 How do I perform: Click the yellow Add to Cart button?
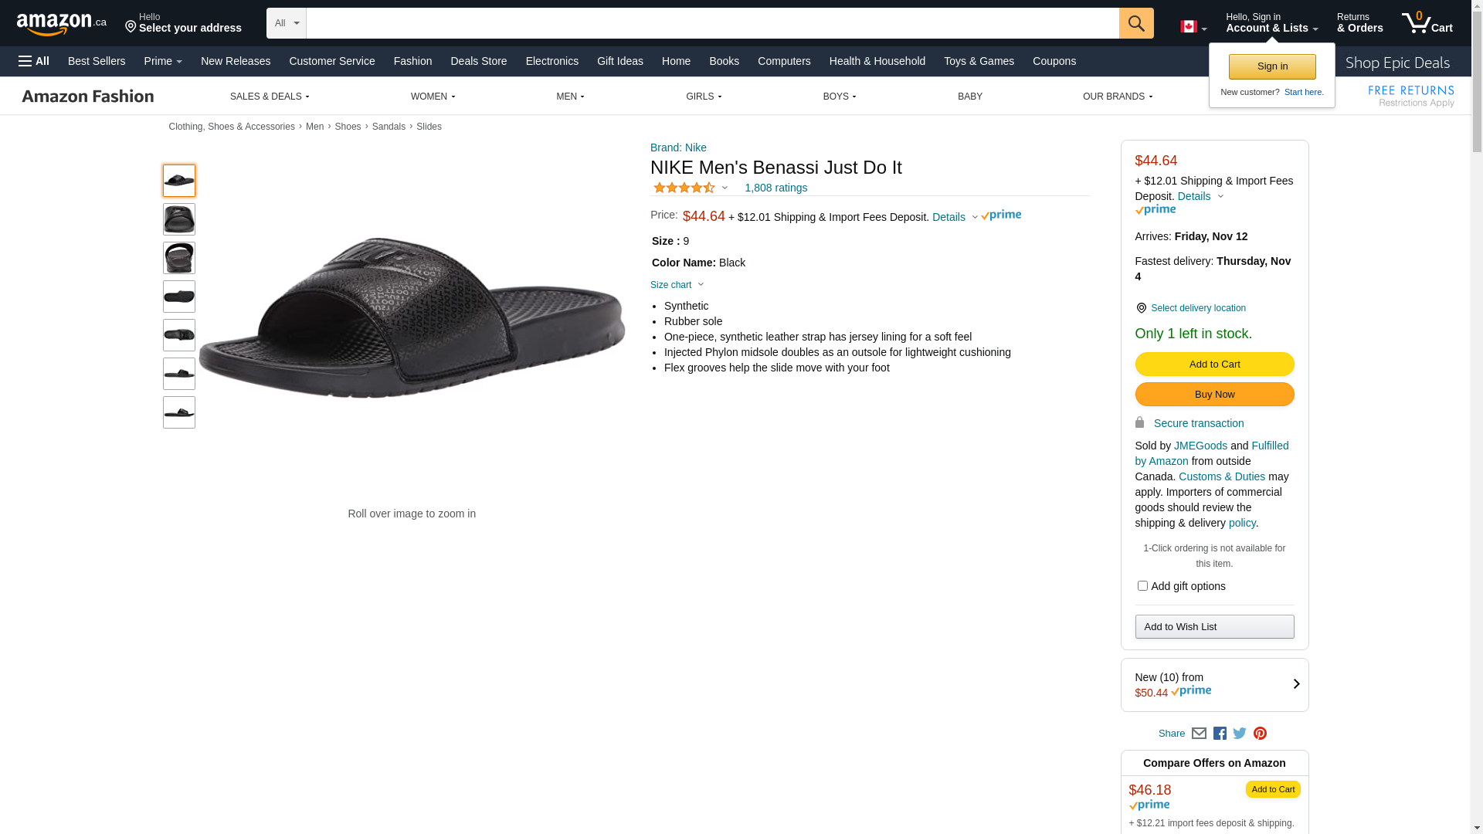[x=1214, y=364]
